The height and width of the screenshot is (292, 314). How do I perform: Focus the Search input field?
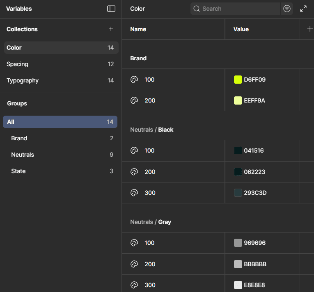click(x=235, y=9)
